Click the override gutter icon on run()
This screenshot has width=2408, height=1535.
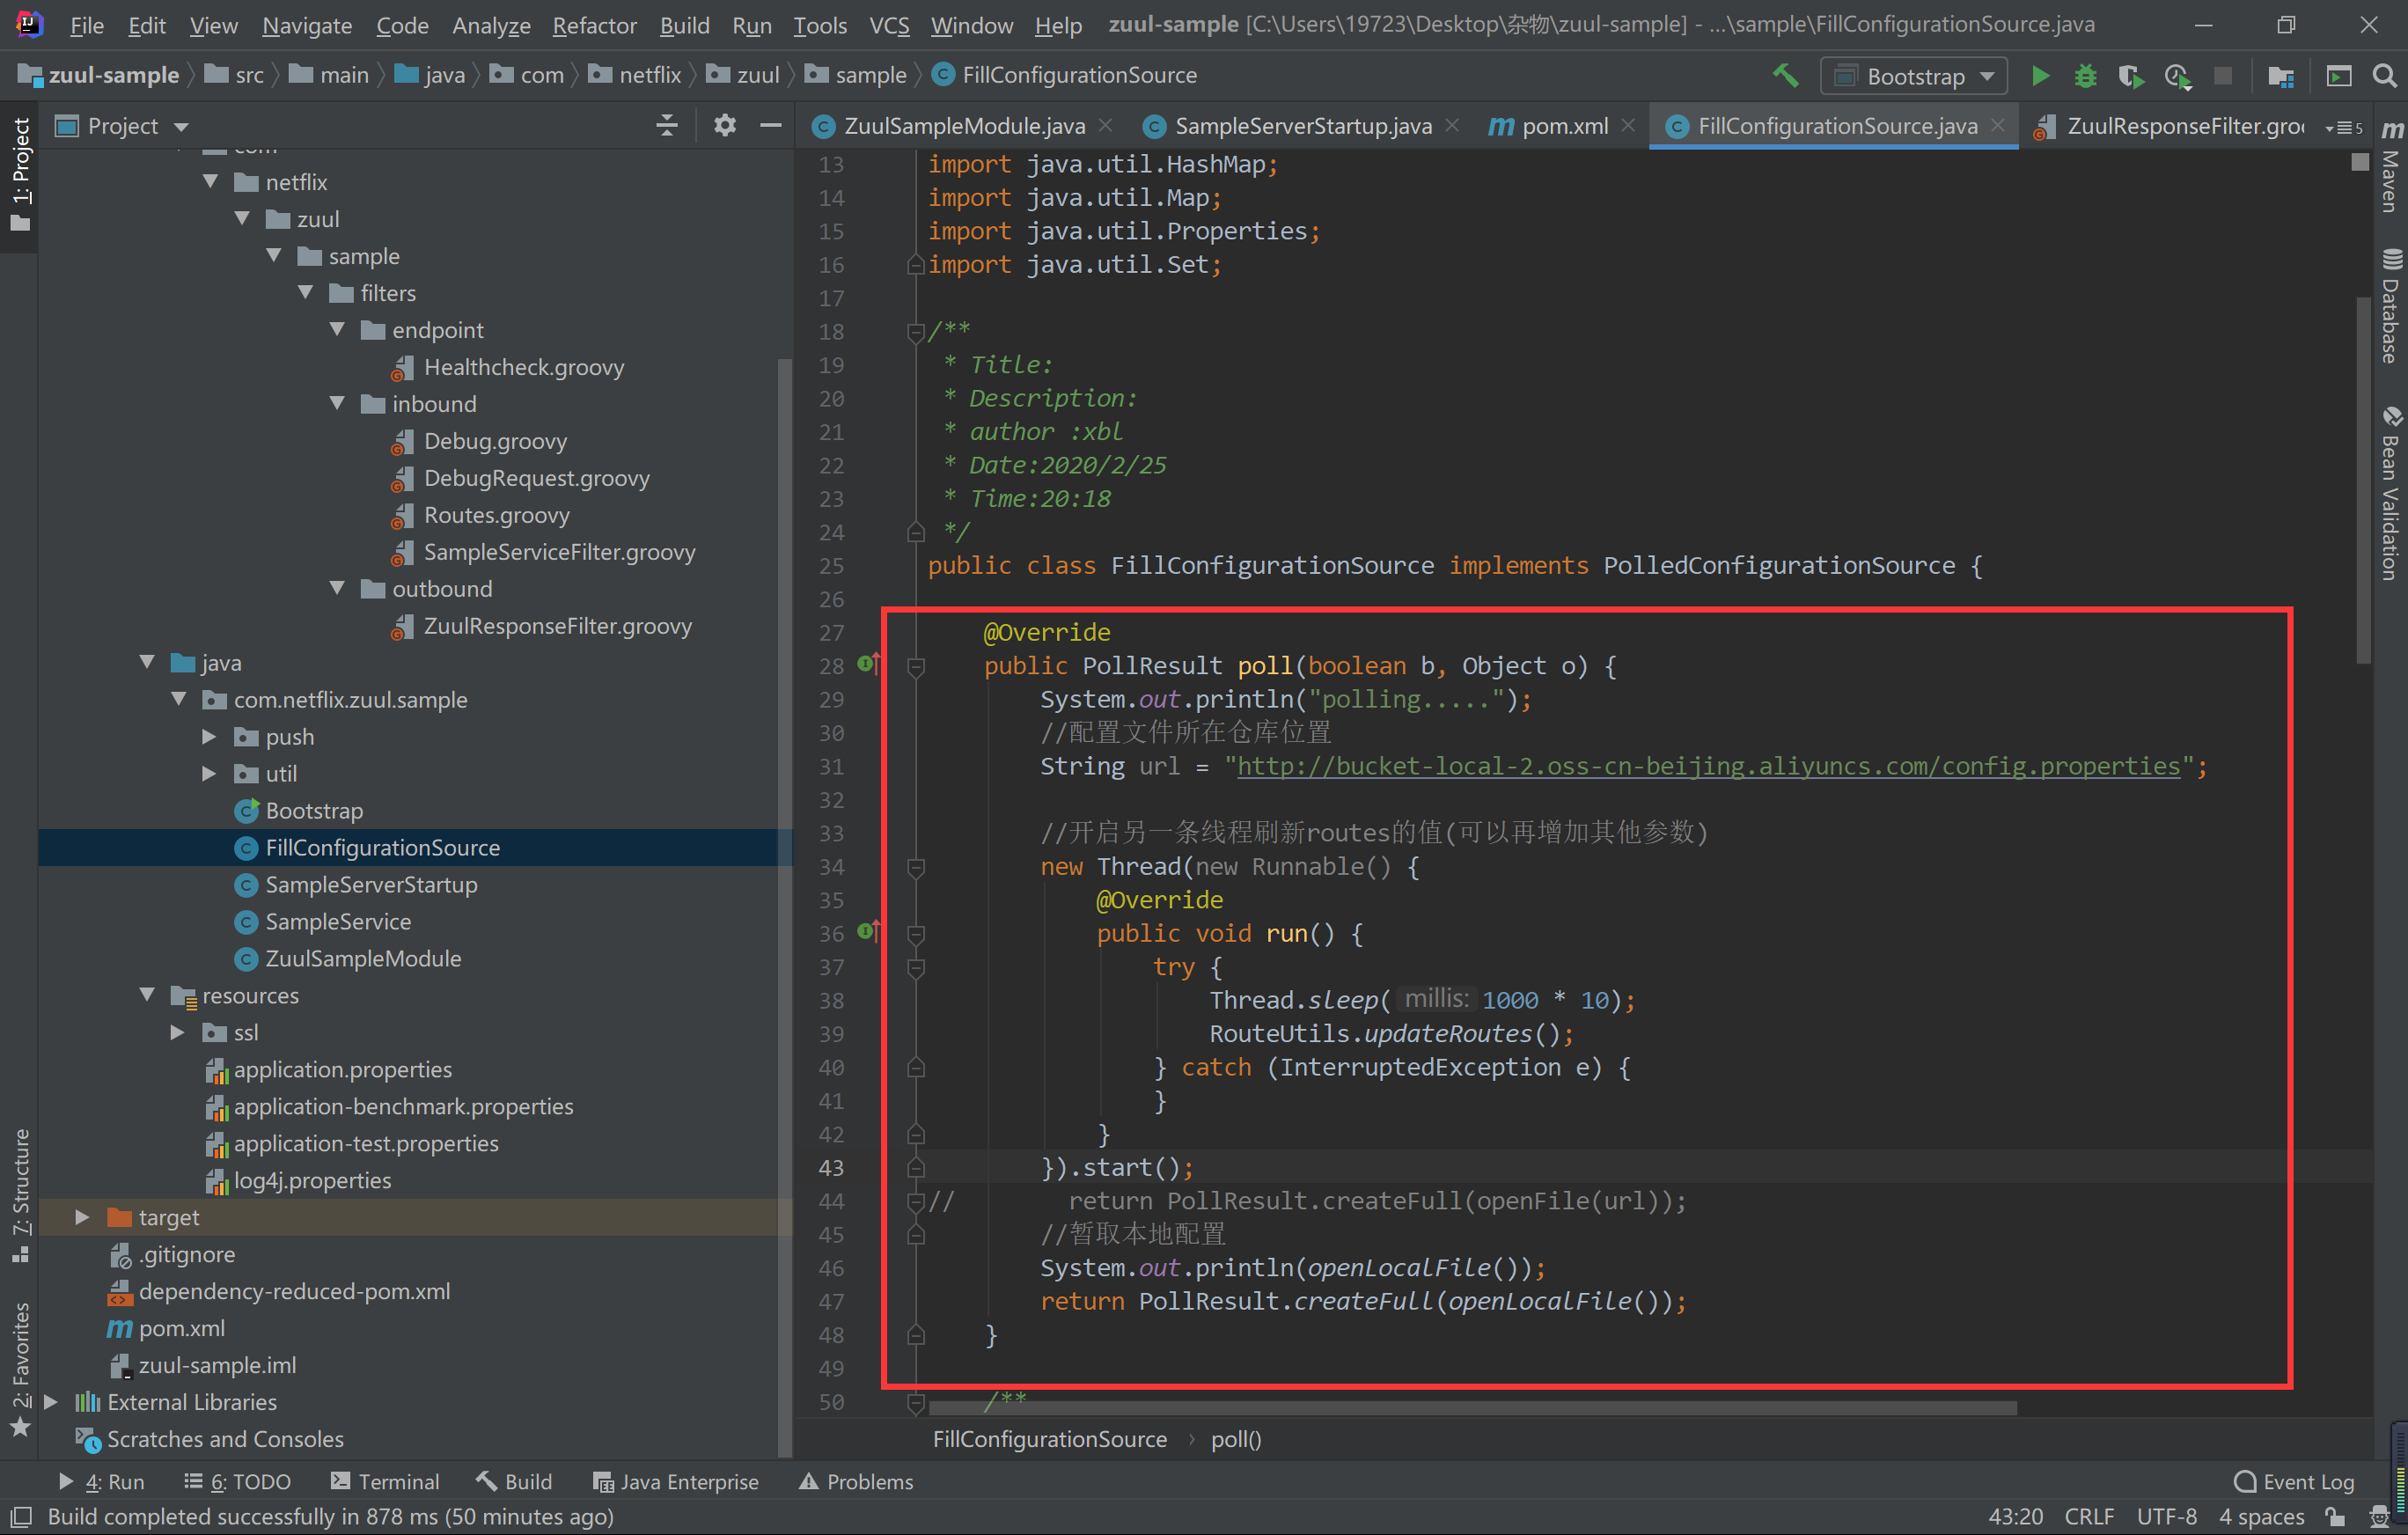[x=868, y=932]
